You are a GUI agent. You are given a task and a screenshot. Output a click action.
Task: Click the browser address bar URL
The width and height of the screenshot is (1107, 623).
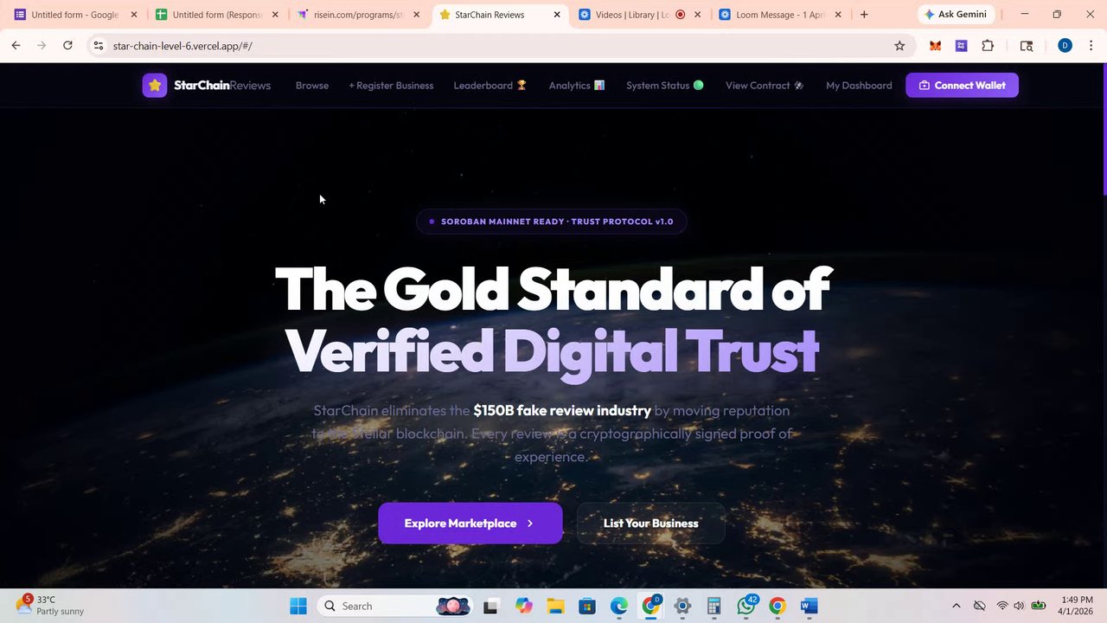coord(182,46)
